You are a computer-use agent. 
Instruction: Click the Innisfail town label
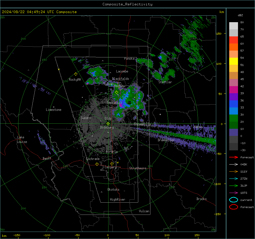coord(114,103)
